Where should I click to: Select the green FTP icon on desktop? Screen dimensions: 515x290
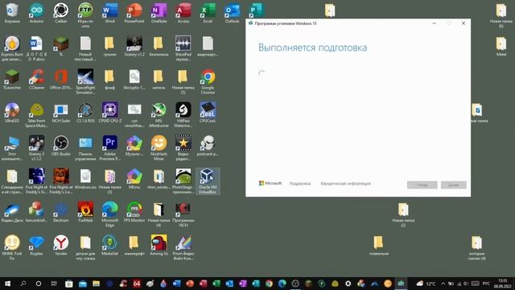coord(85,15)
